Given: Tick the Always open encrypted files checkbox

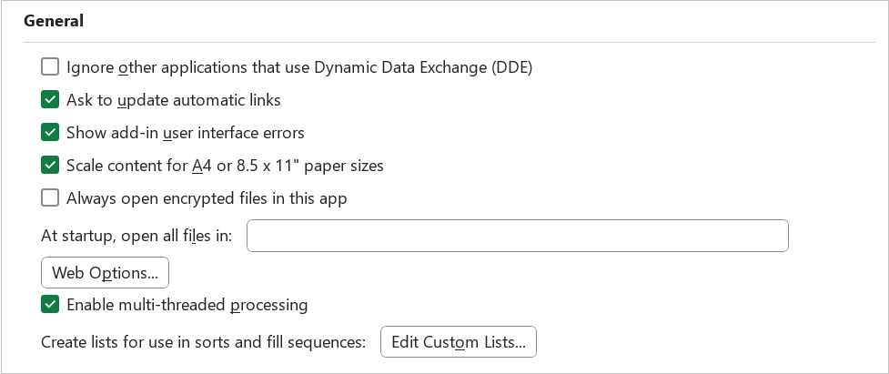Looking at the screenshot, I should (x=50, y=198).
